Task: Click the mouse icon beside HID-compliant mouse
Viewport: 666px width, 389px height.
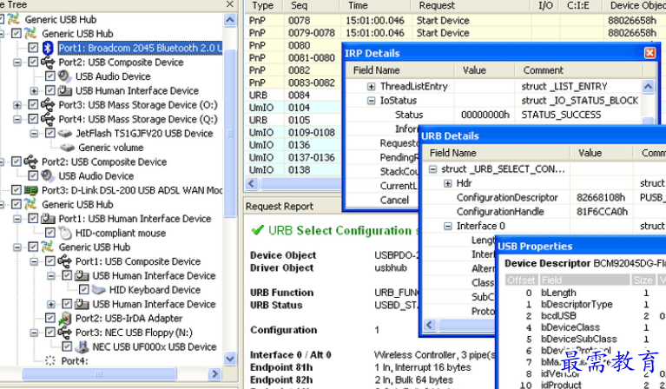Action: coord(65,233)
